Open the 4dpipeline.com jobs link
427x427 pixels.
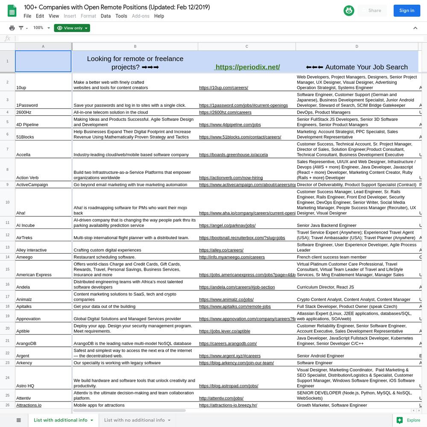[230, 125]
